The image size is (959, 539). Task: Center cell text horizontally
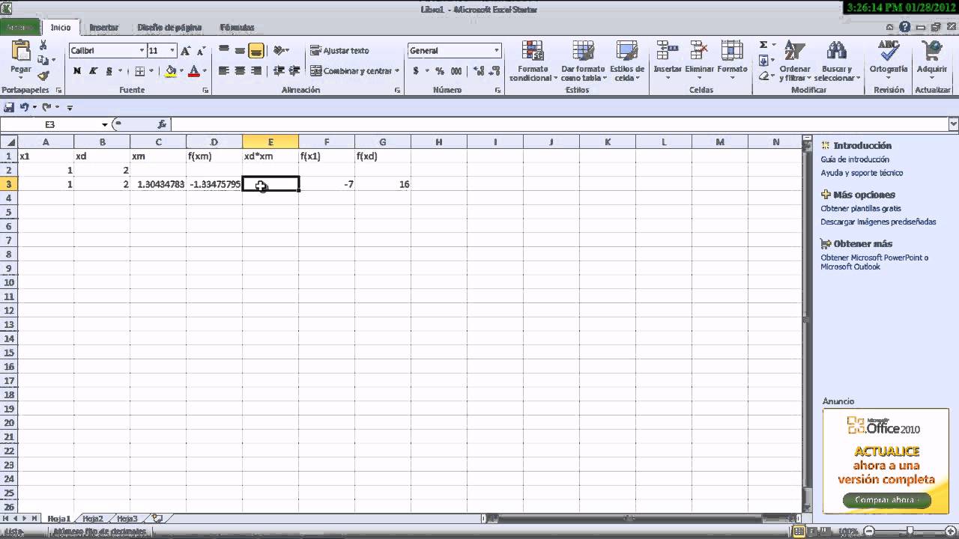pyautogui.click(x=240, y=71)
